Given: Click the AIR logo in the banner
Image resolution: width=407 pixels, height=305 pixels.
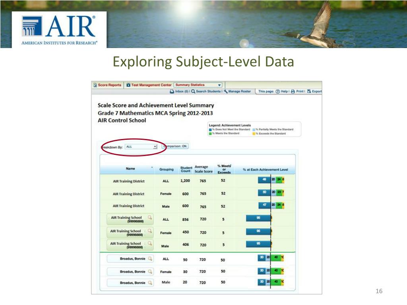Looking at the screenshot, I should coord(59,29).
